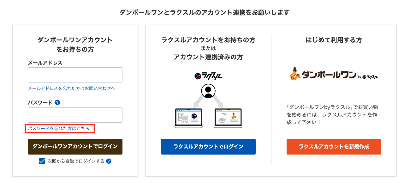Image resolution: width=410 pixels, height=183 pixels.
Task: Click the はじめて利用する方 heading
Action: (x=334, y=40)
